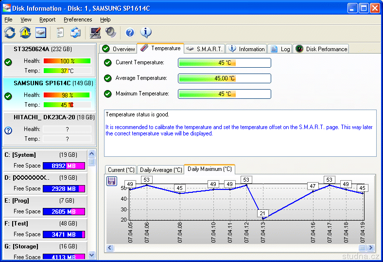Click the chart's right scroll arrow

click(x=371, y=248)
